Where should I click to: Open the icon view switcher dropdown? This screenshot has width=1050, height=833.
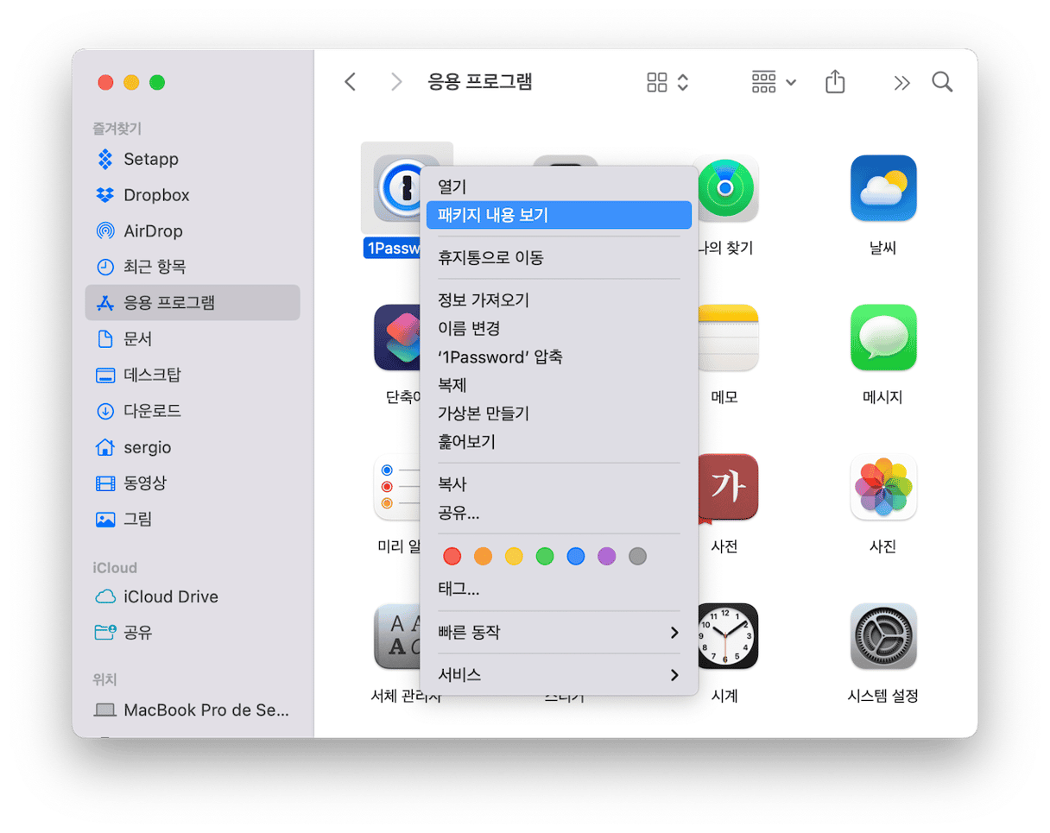pos(667,82)
